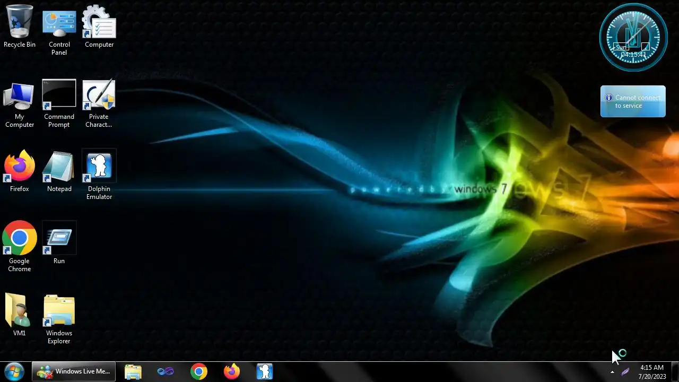The height and width of the screenshot is (382, 679).
Task: Select the Windows Explorer desktop shortcut
Action: tap(59, 319)
